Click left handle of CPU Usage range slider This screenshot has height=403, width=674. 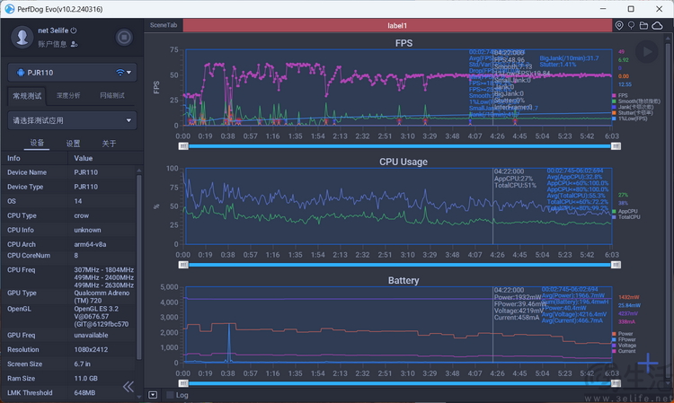(x=183, y=265)
